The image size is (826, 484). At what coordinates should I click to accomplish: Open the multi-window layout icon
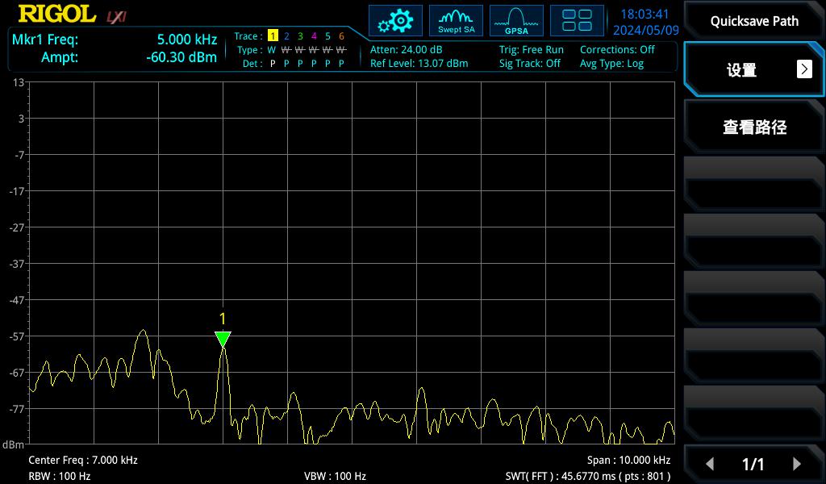click(x=577, y=20)
